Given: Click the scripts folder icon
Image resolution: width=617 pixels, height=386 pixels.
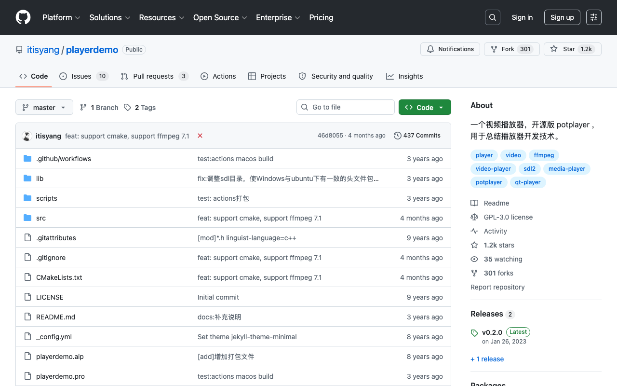Looking at the screenshot, I should click(x=27, y=198).
